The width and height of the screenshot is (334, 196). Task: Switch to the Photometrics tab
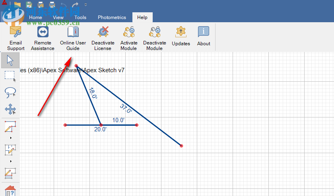click(x=112, y=17)
